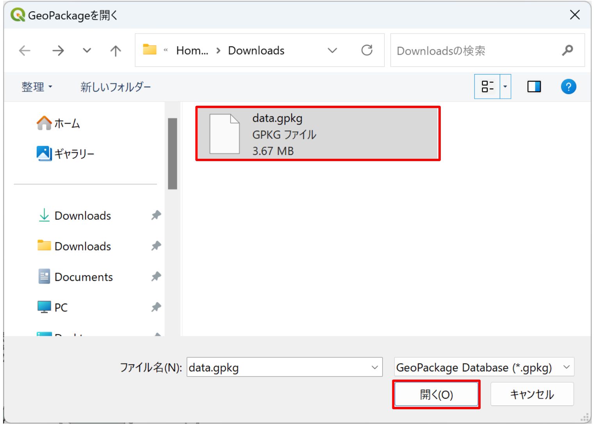The height and width of the screenshot is (426, 595).
Task: Open the 整理 organize menu
Action: tap(37, 87)
